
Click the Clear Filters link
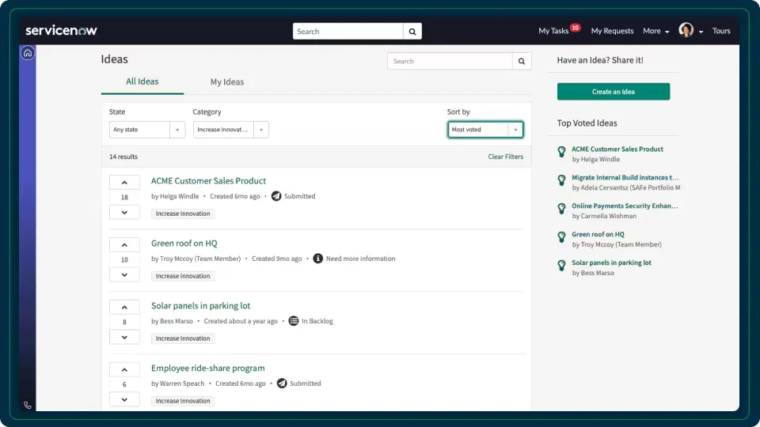[x=505, y=157]
